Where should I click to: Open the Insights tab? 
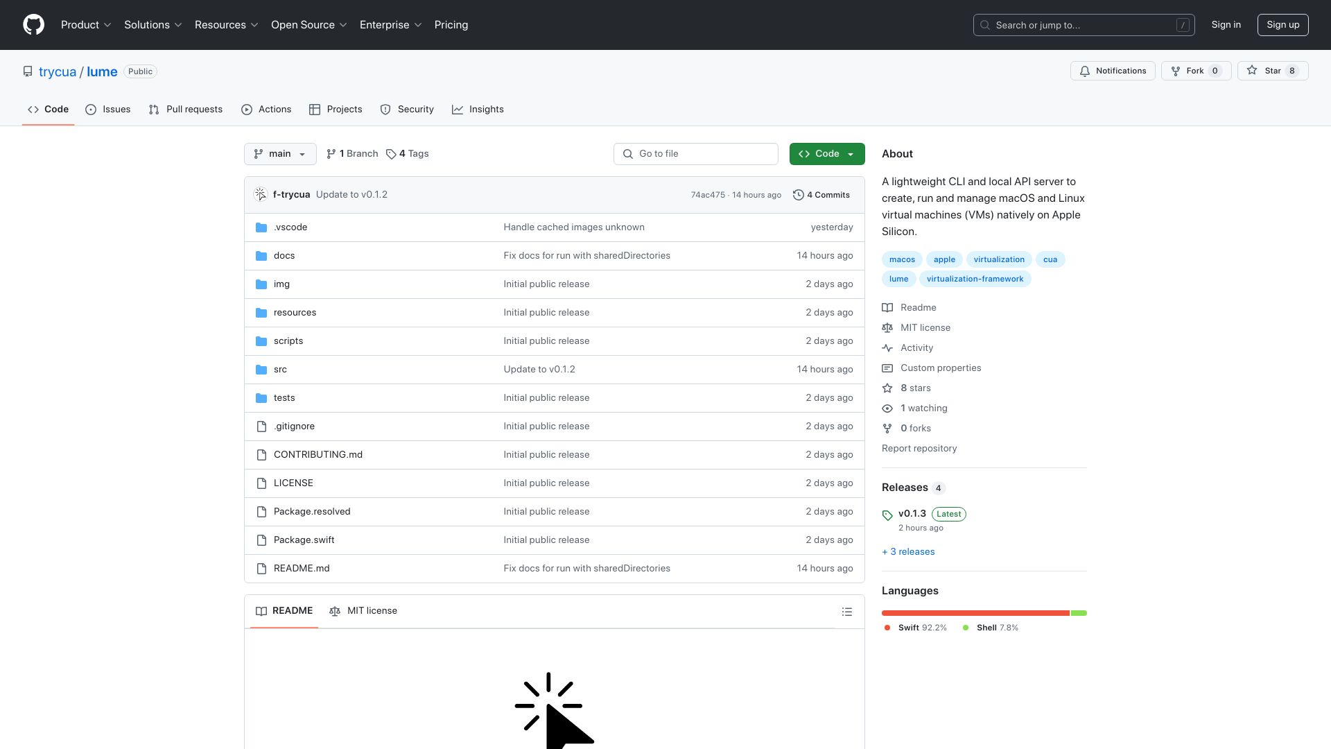tap(478, 110)
